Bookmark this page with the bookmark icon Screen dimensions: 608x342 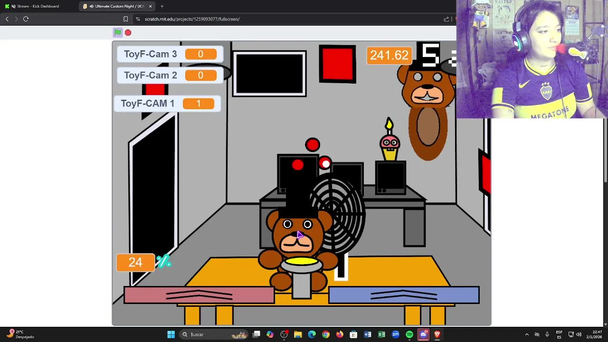[125, 19]
